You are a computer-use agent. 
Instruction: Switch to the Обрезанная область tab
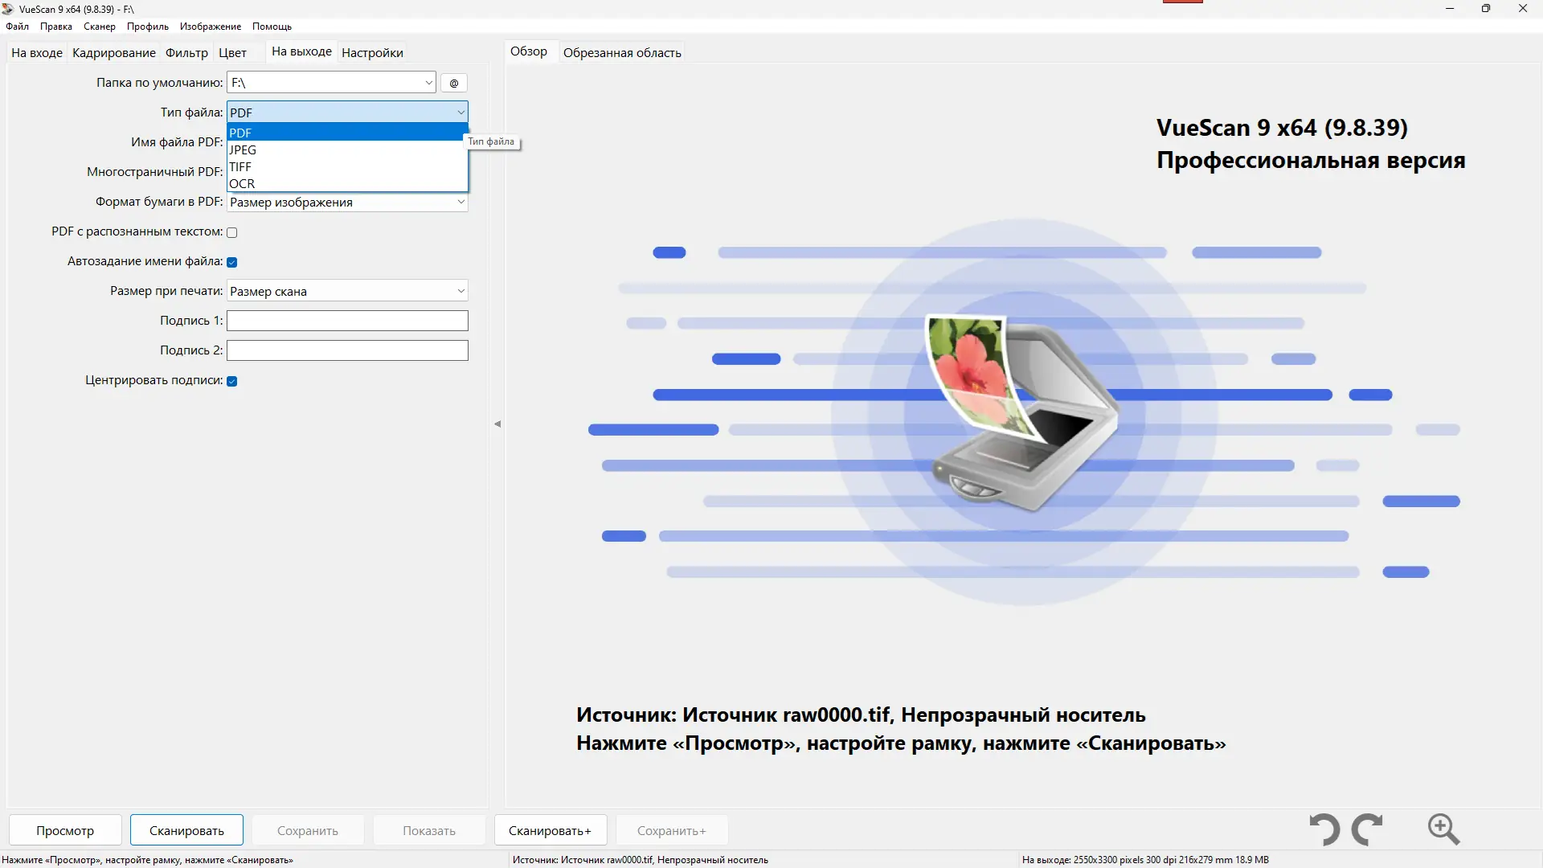point(621,52)
